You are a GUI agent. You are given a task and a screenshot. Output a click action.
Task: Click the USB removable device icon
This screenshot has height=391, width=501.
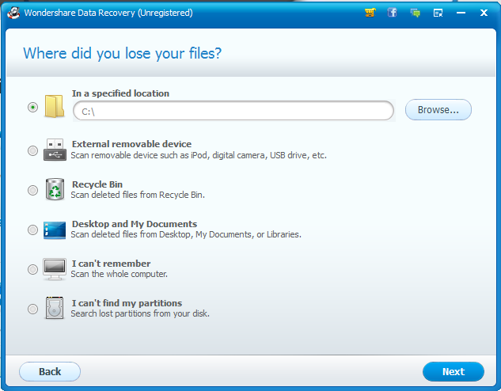tap(54, 150)
